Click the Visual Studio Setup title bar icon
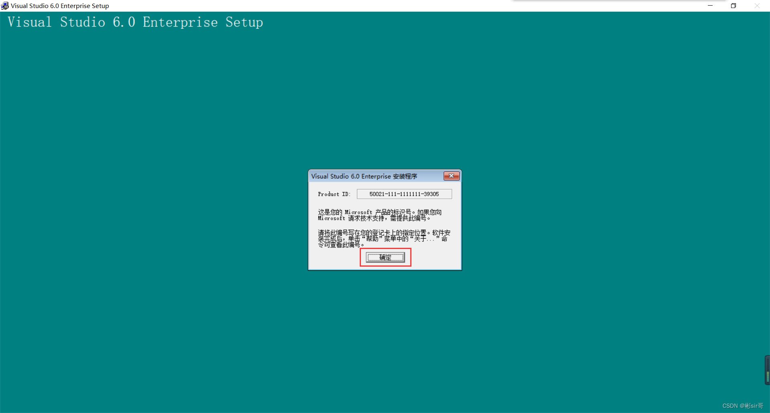770x413 pixels. [5, 6]
